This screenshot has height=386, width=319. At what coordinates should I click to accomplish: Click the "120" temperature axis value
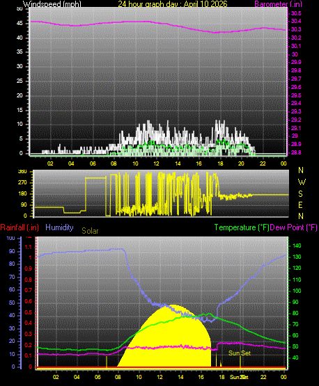pyautogui.click(x=297, y=268)
